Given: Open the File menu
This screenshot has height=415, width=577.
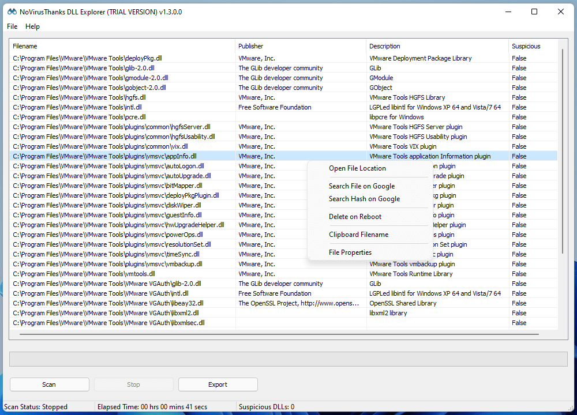Looking at the screenshot, I should (x=12, y=27).
